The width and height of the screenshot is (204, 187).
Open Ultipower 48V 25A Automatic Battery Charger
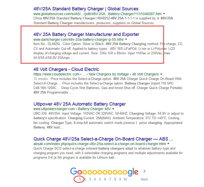[79, 104]
